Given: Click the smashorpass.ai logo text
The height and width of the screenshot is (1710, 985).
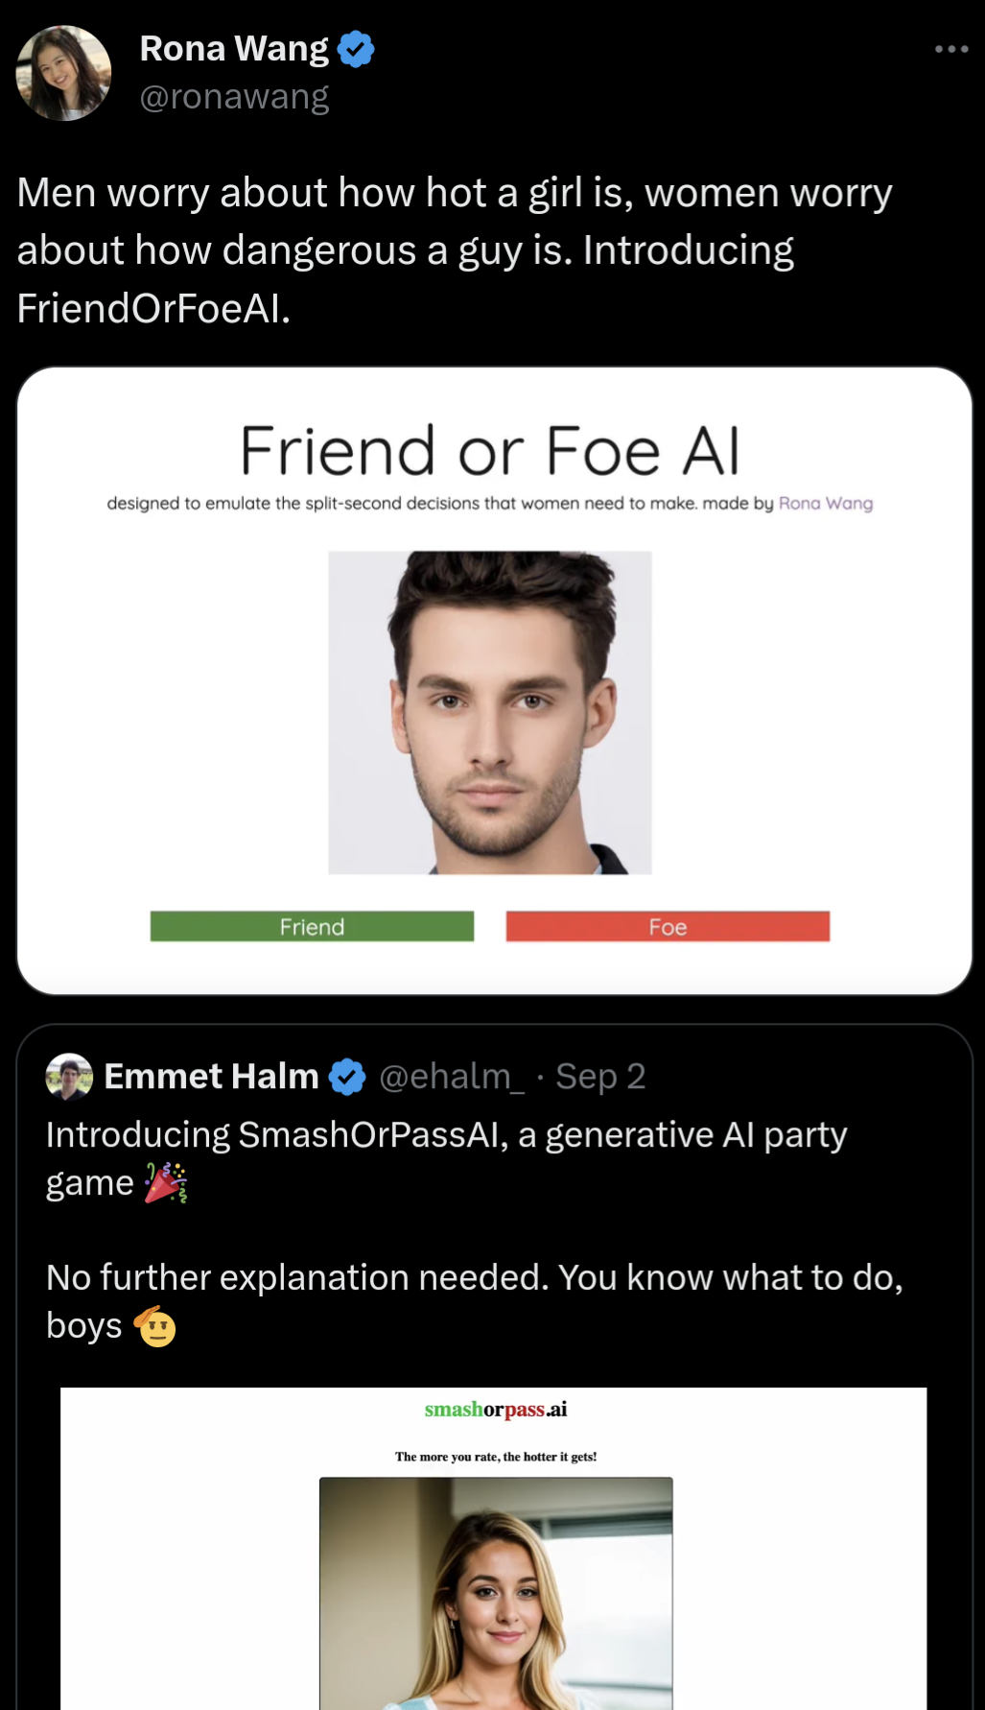Looking at the screenshot, I should coord(496,1410).
